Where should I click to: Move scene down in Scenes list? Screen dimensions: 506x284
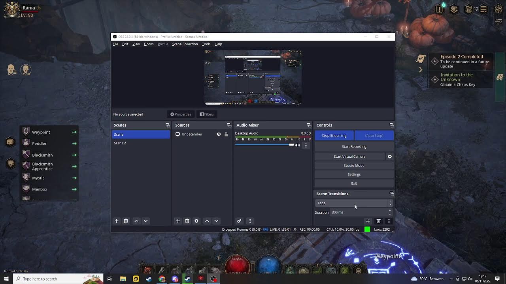point(145,221)
